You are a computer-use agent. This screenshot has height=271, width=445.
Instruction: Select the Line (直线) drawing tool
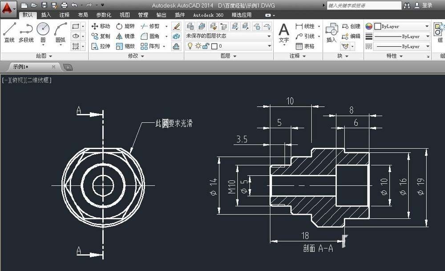click(9, 33)
